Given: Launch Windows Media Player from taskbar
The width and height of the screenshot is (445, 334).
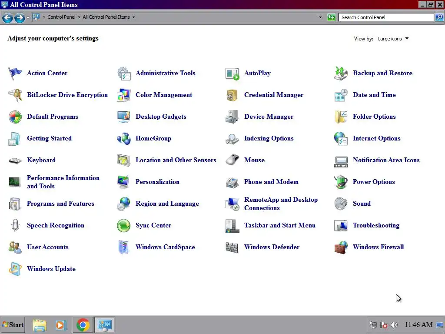Looking at the screenshot, I should [60, 325].
